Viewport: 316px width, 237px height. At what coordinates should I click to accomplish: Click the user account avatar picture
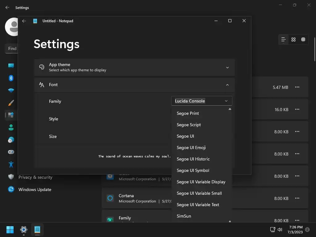pyautogui.click(x=11, y=27)
